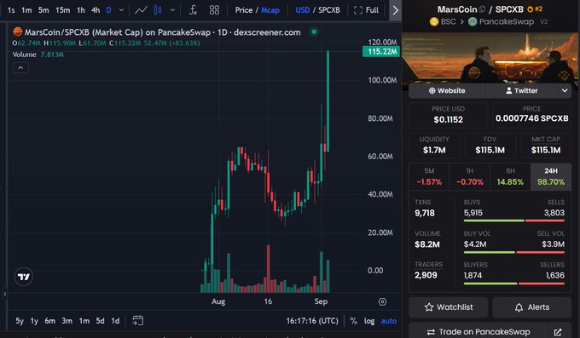Open the timeframe dropdown arrow
This screenshot has height=338, width=580.
(121, 10)
